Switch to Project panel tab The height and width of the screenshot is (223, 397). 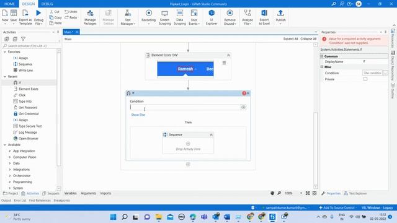pos(11,193)
